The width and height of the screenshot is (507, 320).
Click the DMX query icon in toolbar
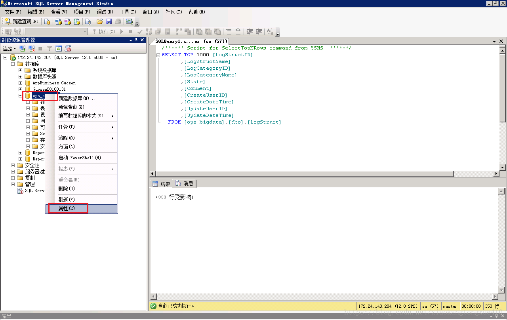point(68,21)
